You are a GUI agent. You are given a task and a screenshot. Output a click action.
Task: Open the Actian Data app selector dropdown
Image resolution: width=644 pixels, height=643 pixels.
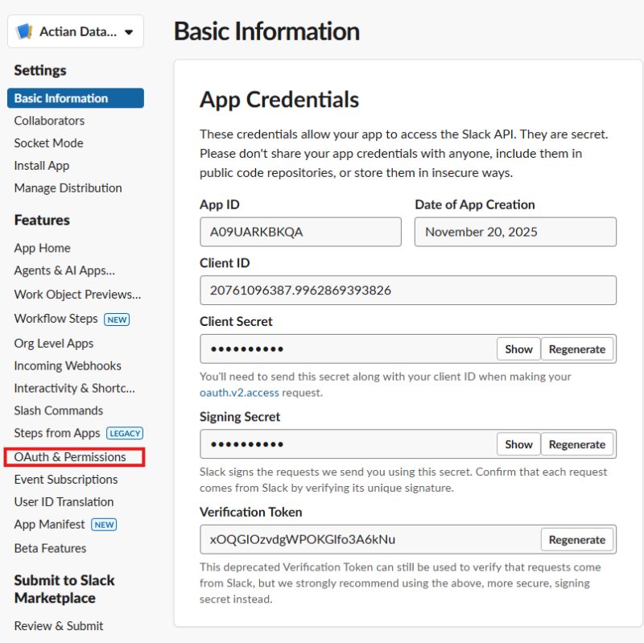tap(76, 32)
